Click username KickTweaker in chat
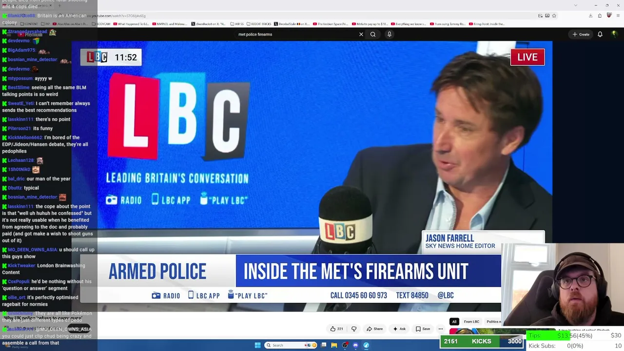The image size is (624, 351). pyautogui.click(x=21, y=266)
